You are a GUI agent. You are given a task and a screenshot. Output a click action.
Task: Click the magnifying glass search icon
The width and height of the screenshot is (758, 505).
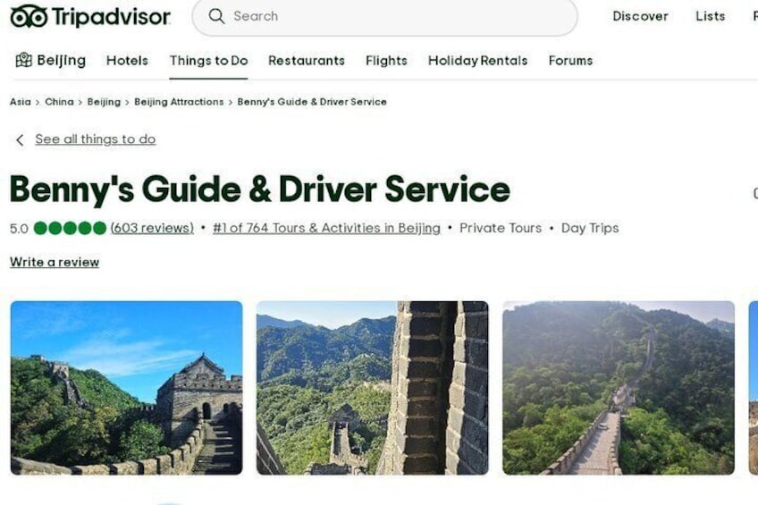click(x=216, y=16)
